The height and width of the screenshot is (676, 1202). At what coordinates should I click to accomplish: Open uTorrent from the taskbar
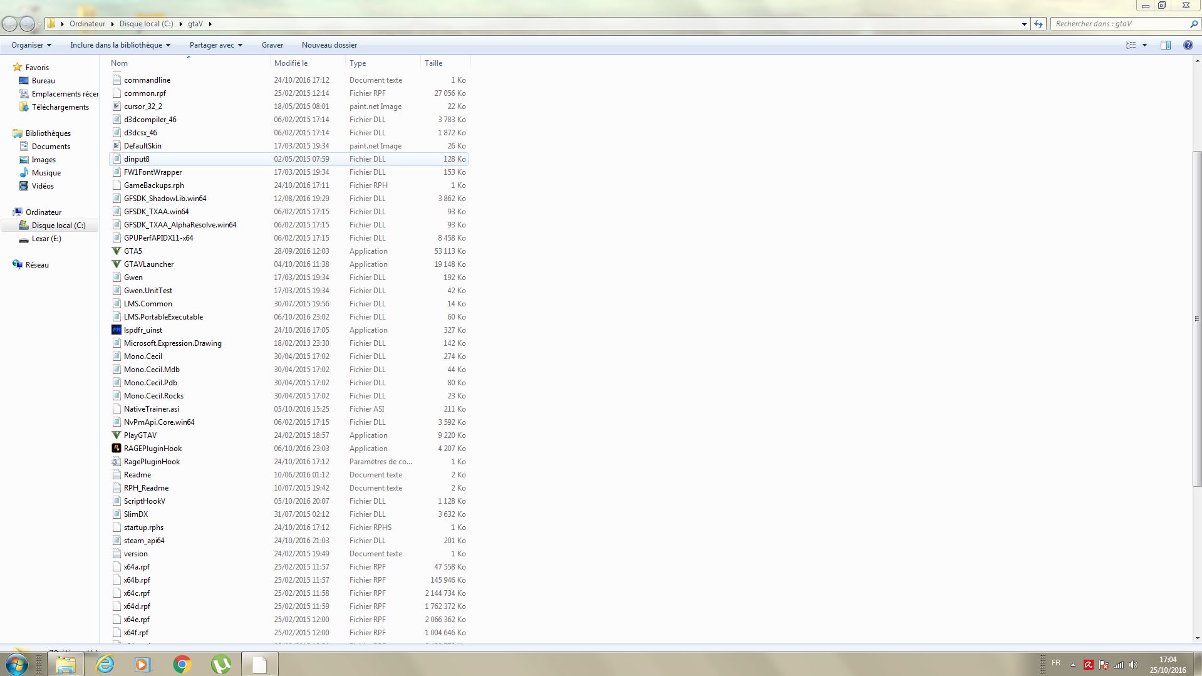click(x=221, y=664)
